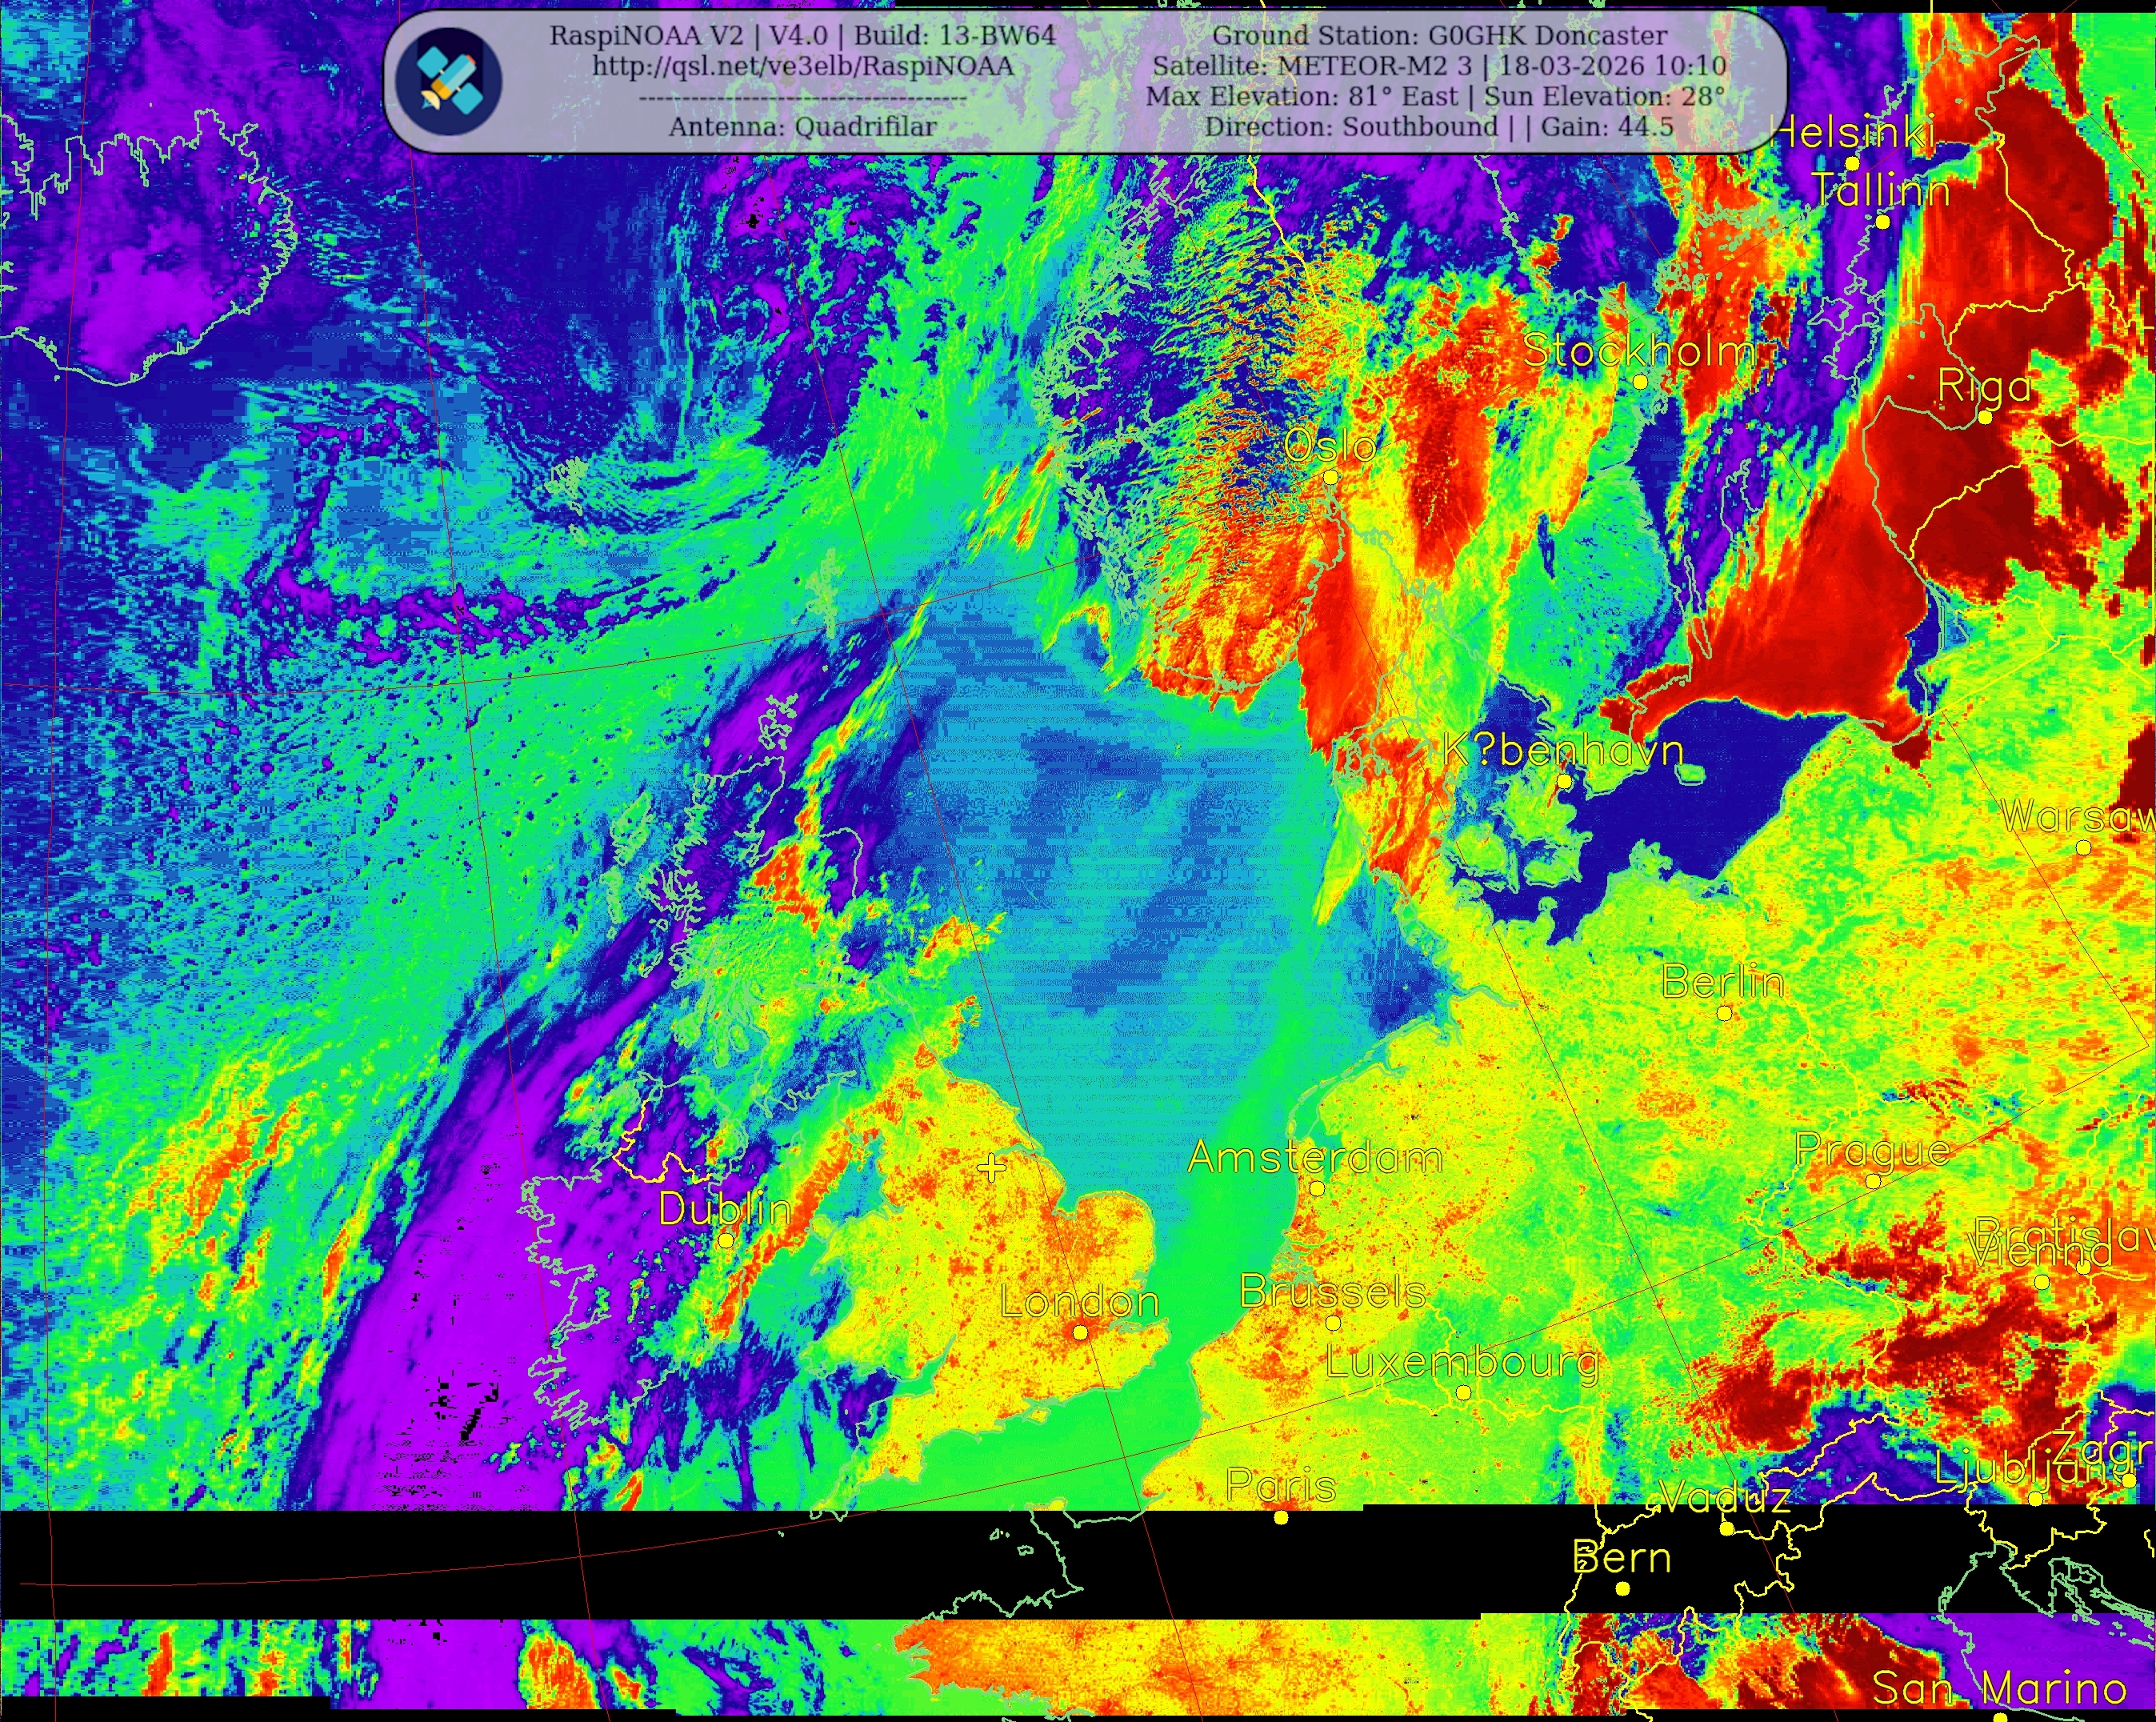2156x1722 pixels.
Task: Click the Satellite METEOR-M2 3 info line
Action: pyautogui.click(x=1439, y=66)
